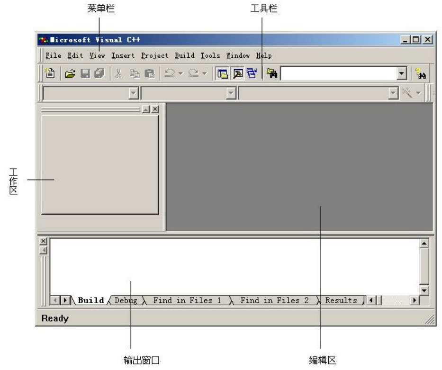Open the Redo history dropdown arrow
This screenshot has height=370, width=442.
coord(205,74)
